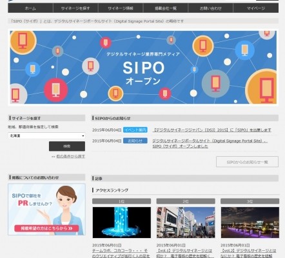The width and height of the screenshot is (285, 258).
Task: Open the rank 2 city street thumbnail
Action: 186,223
